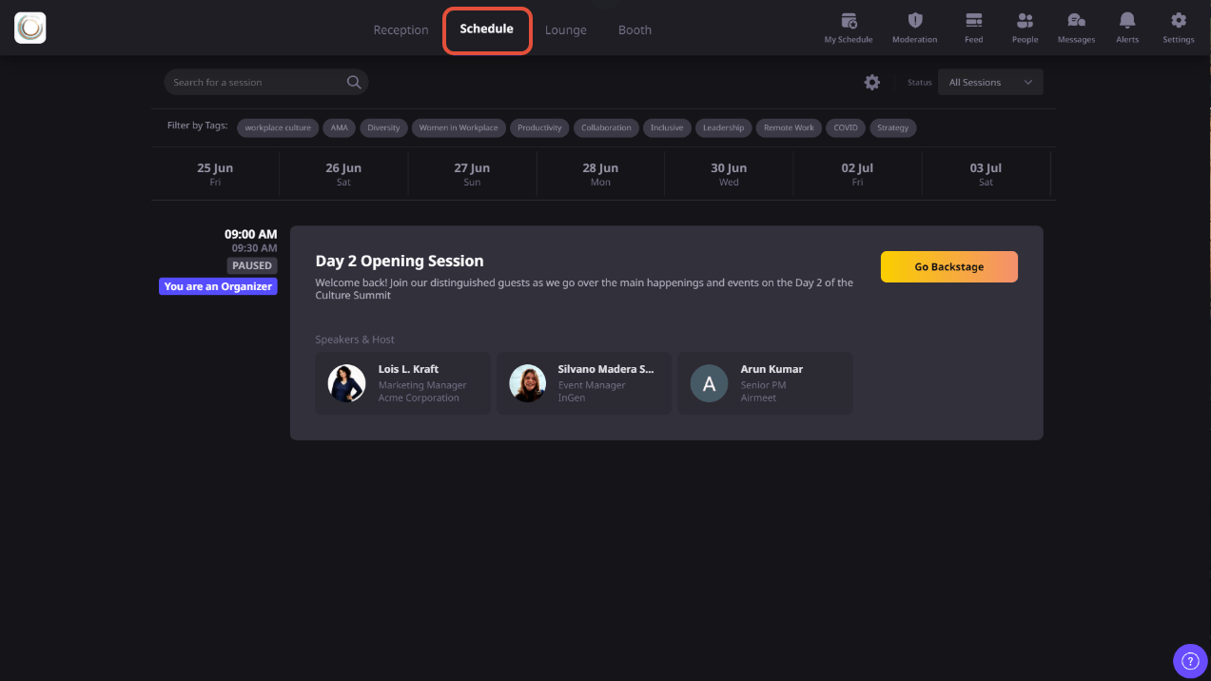Select the 30 Jun Wed date
The width and height of the screenshot is (1211, 681).
pos(729,174)
